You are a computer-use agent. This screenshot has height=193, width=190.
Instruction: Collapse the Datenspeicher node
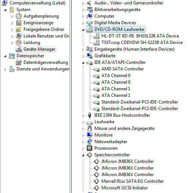[x=5, y=56]
